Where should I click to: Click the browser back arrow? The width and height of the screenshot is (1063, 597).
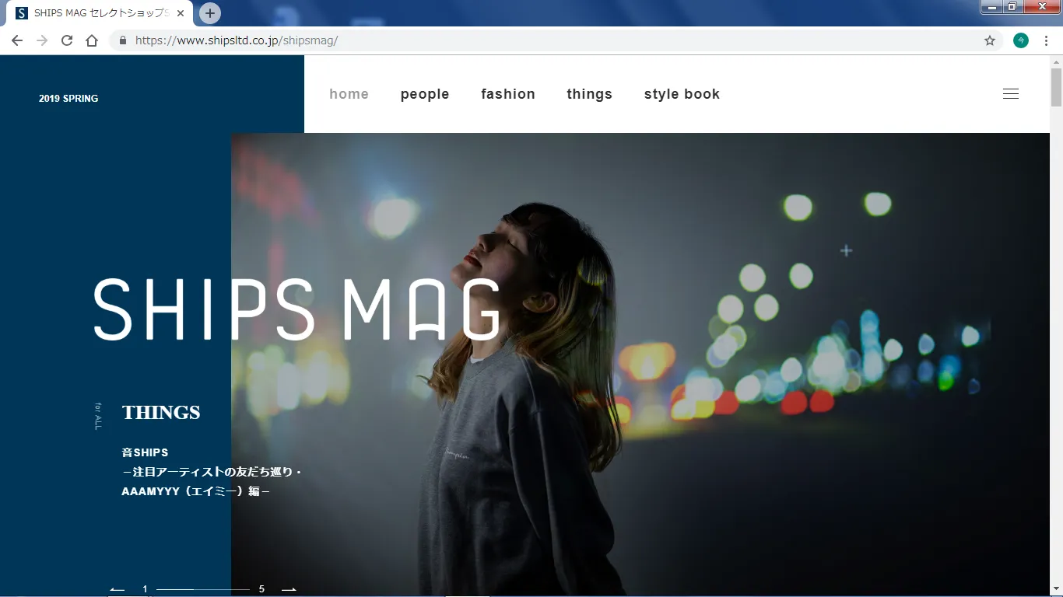tap(17, 40)
